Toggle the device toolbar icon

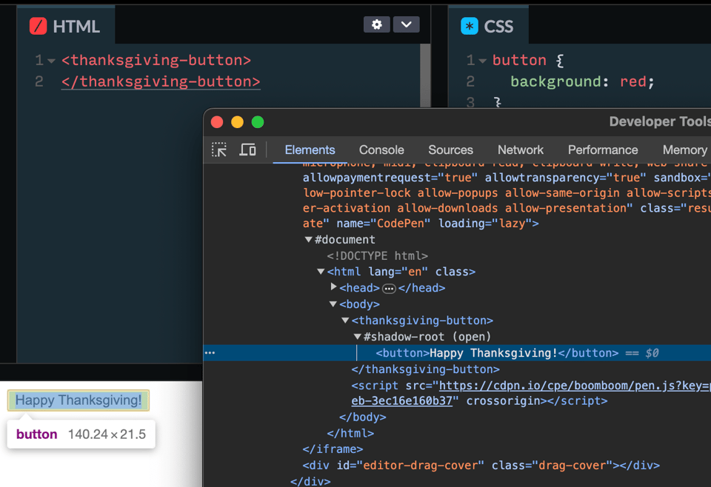click(x=247, y=150)
